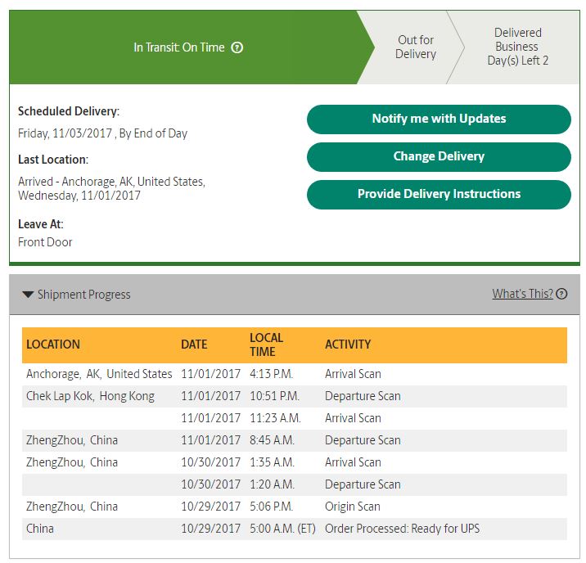Select the Delivered progress step

517,47
